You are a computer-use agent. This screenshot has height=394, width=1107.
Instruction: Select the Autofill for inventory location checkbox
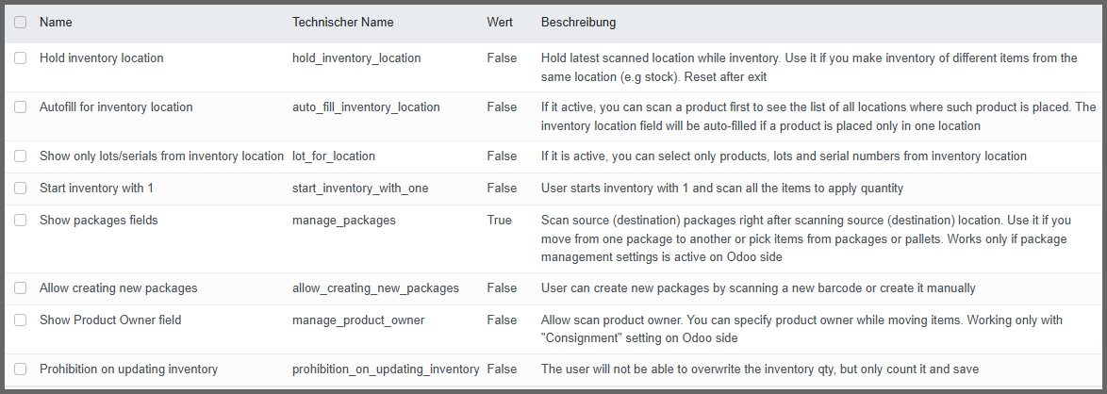click(21, 107)
